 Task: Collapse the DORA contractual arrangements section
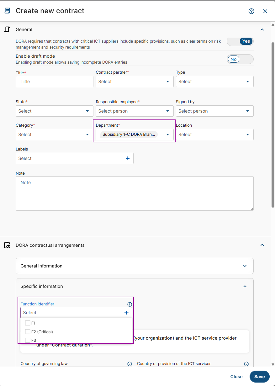(262, 245)
